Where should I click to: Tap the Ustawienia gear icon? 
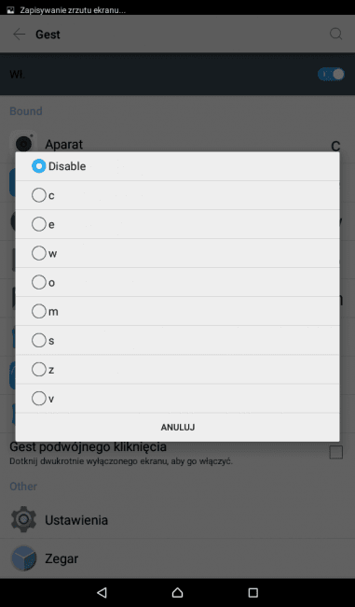(x=23, y=519)
